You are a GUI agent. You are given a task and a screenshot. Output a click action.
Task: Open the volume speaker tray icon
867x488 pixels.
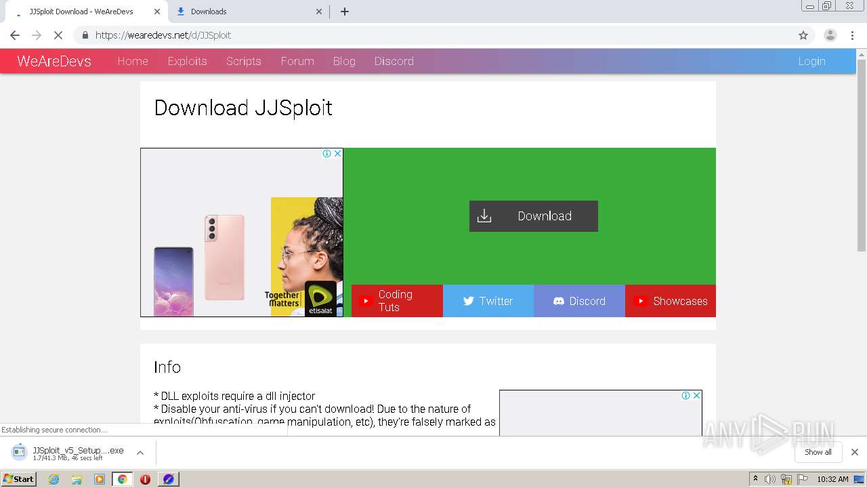tap(770, 479)
